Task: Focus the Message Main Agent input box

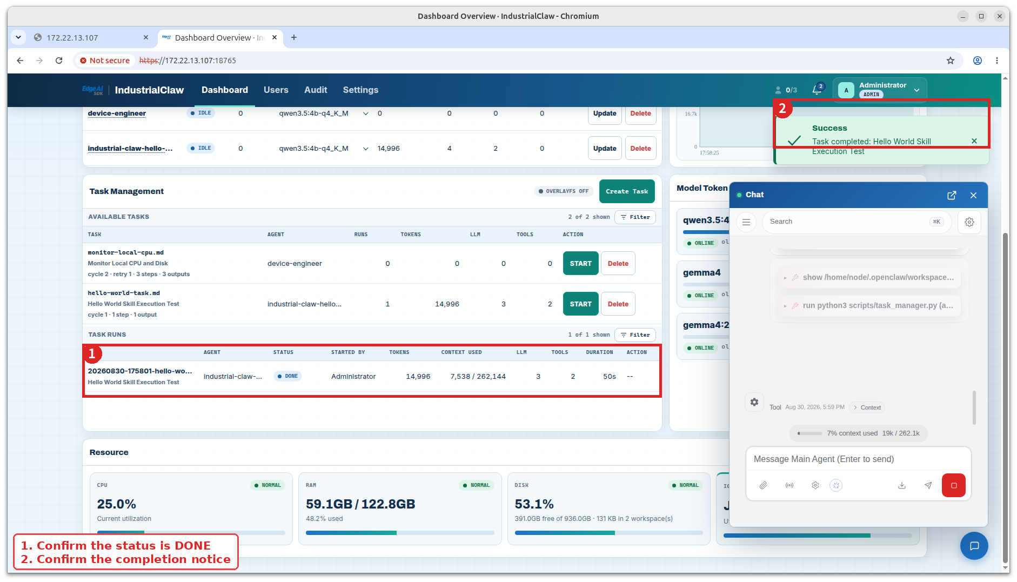Action: (858, 459)
